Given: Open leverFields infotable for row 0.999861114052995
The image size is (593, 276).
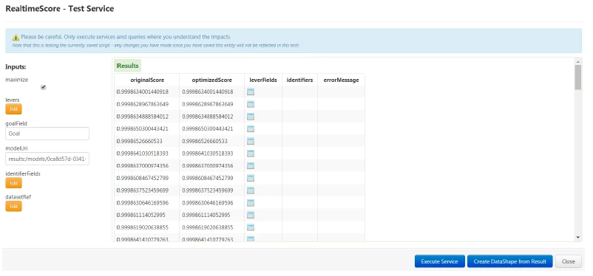Looking at the screenshot, I should tap(251, 215).
